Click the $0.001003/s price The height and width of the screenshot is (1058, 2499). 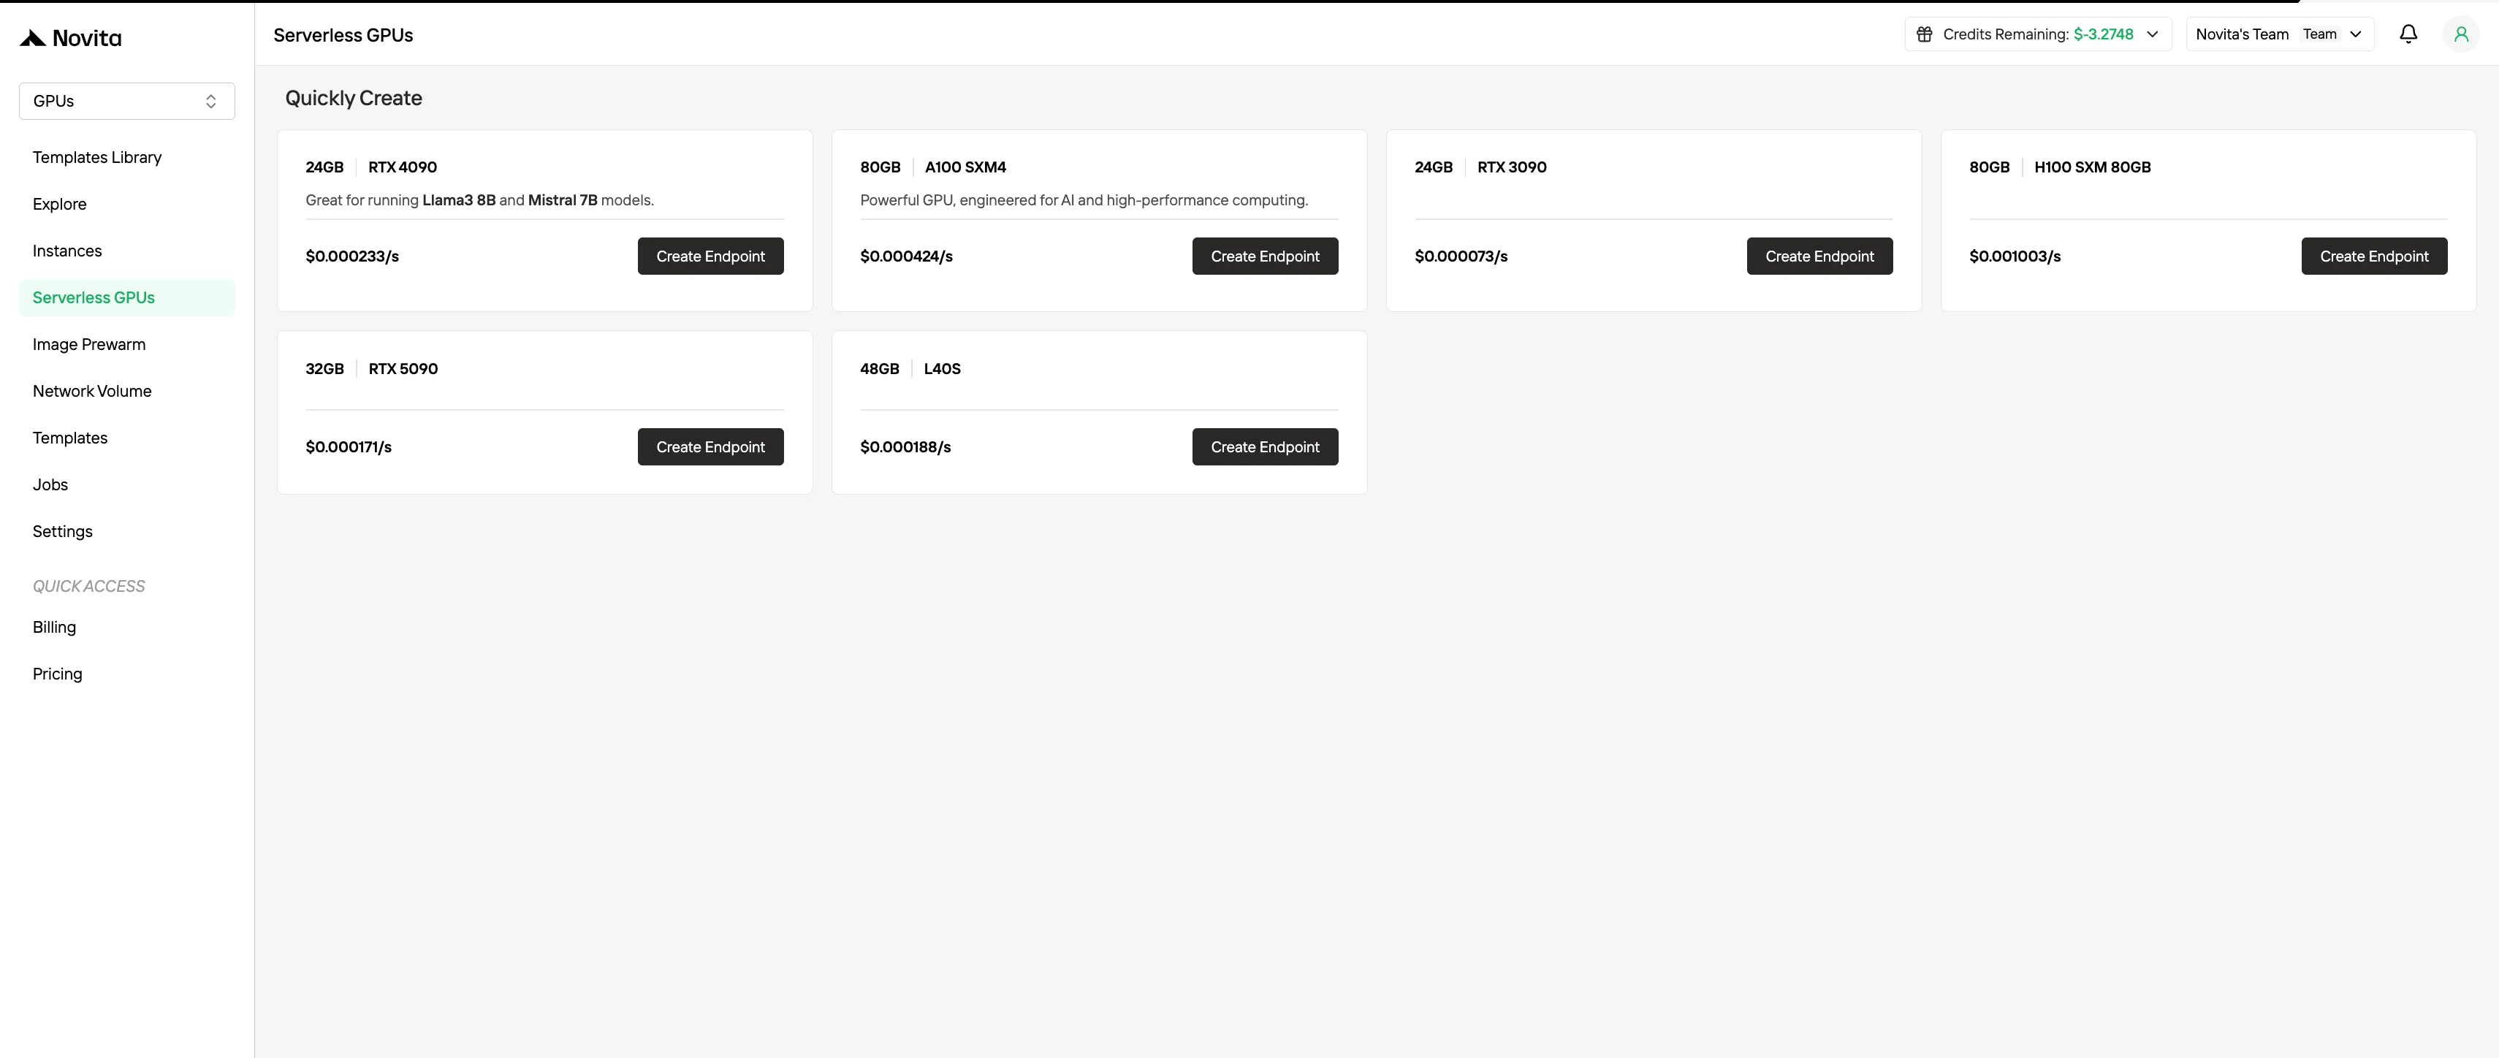tap(2015, 256)
